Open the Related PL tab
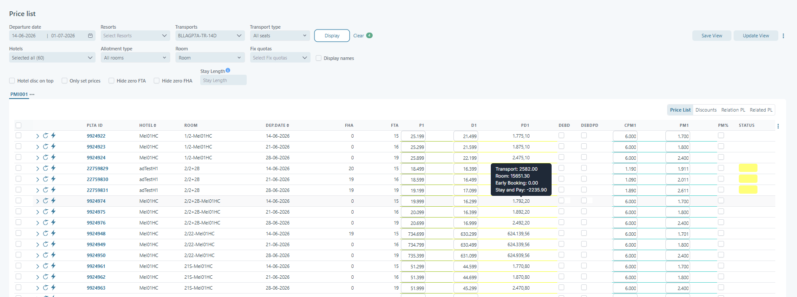797x297 pixels. (x=761, y=110)
